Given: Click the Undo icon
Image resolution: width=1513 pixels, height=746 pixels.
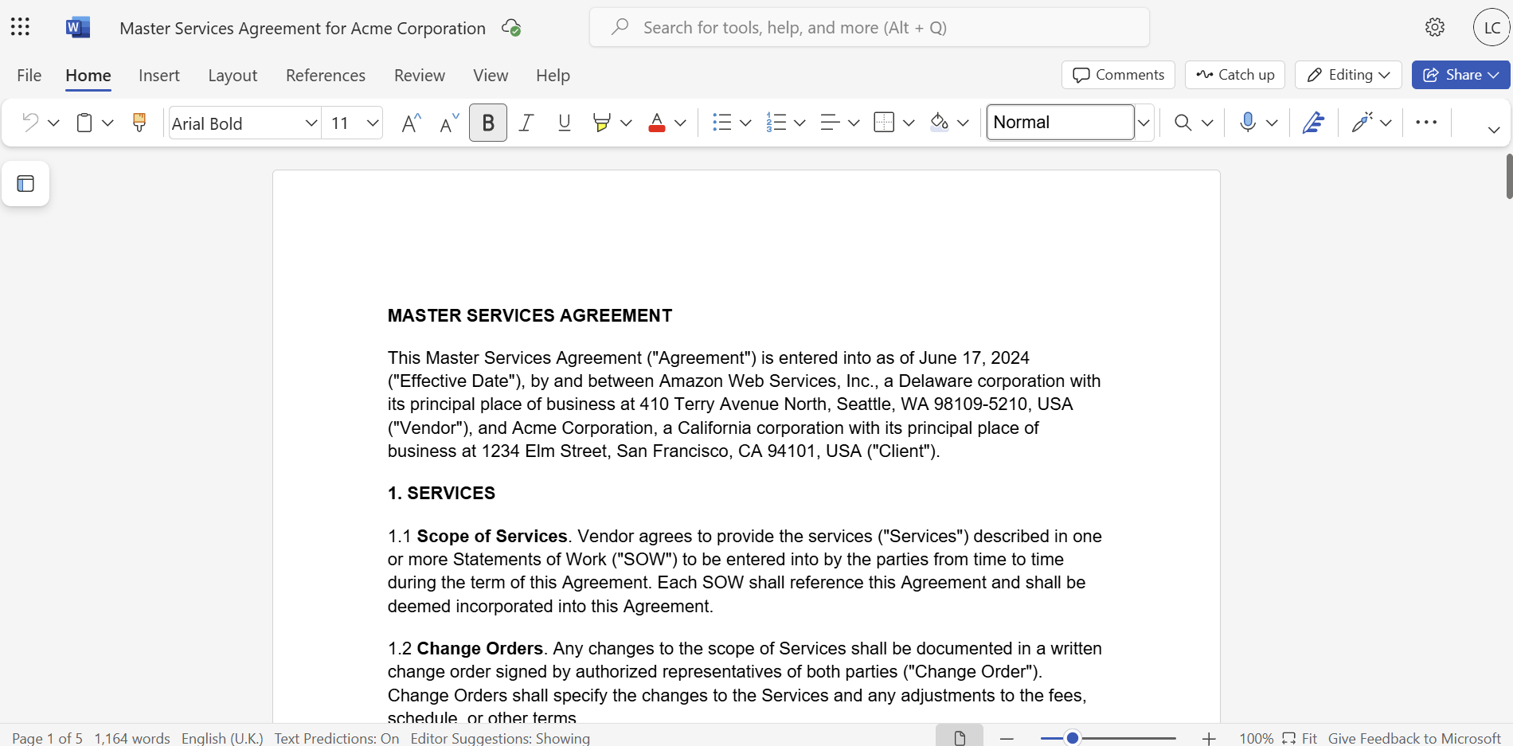Looking at the screenshot, I should 30,122.
